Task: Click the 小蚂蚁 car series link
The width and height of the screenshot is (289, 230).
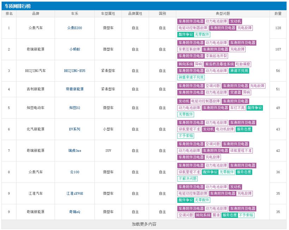Action: point(74,49)
